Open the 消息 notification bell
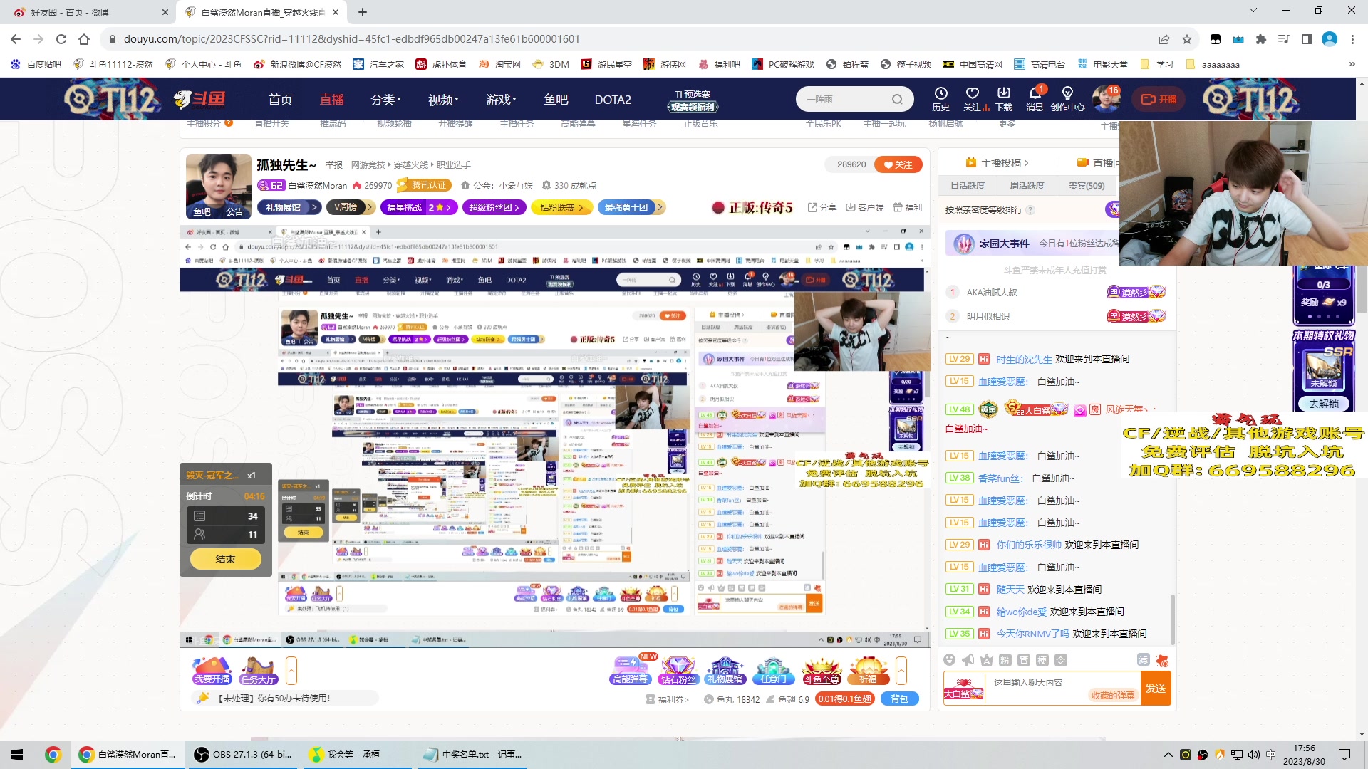The height and width of the screenshot is (769, 1368). pyautogui.click(x=1035, y=98)
